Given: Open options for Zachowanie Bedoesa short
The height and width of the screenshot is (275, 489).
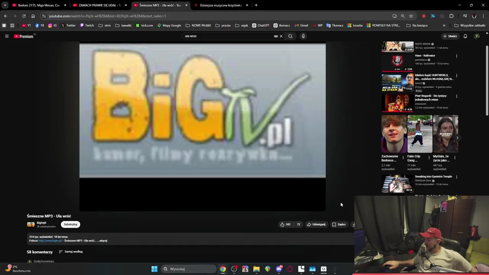Looking at the screenshot, I should 403,157.
